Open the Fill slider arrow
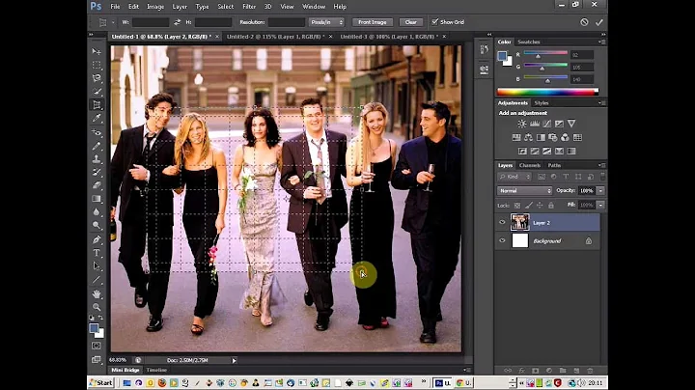695x390 pixels. [x=600, y=206]
